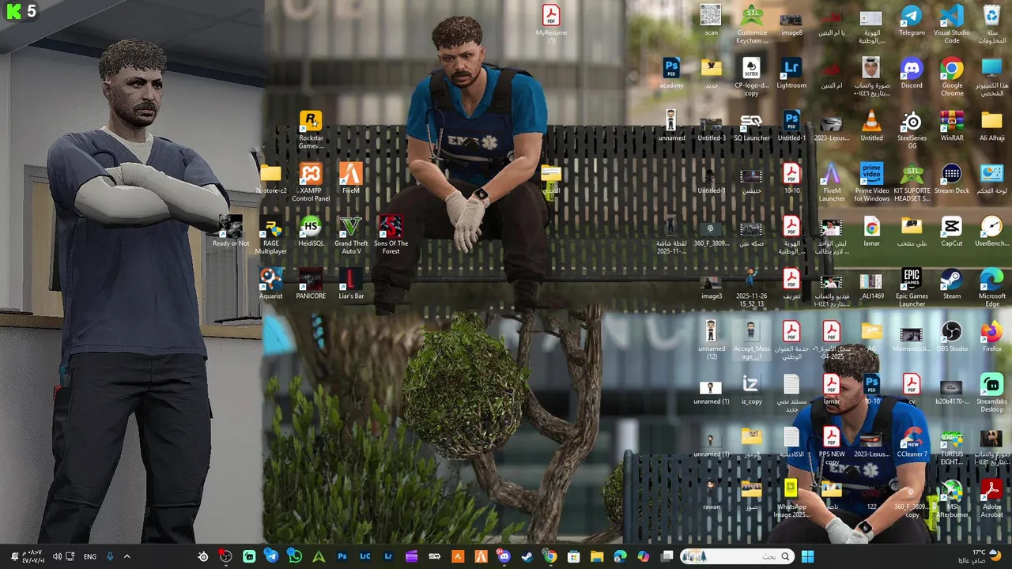Open the Telegram desktop shortcut
Viewport: 1012px width, 569px height.
[x=912, y=21]
